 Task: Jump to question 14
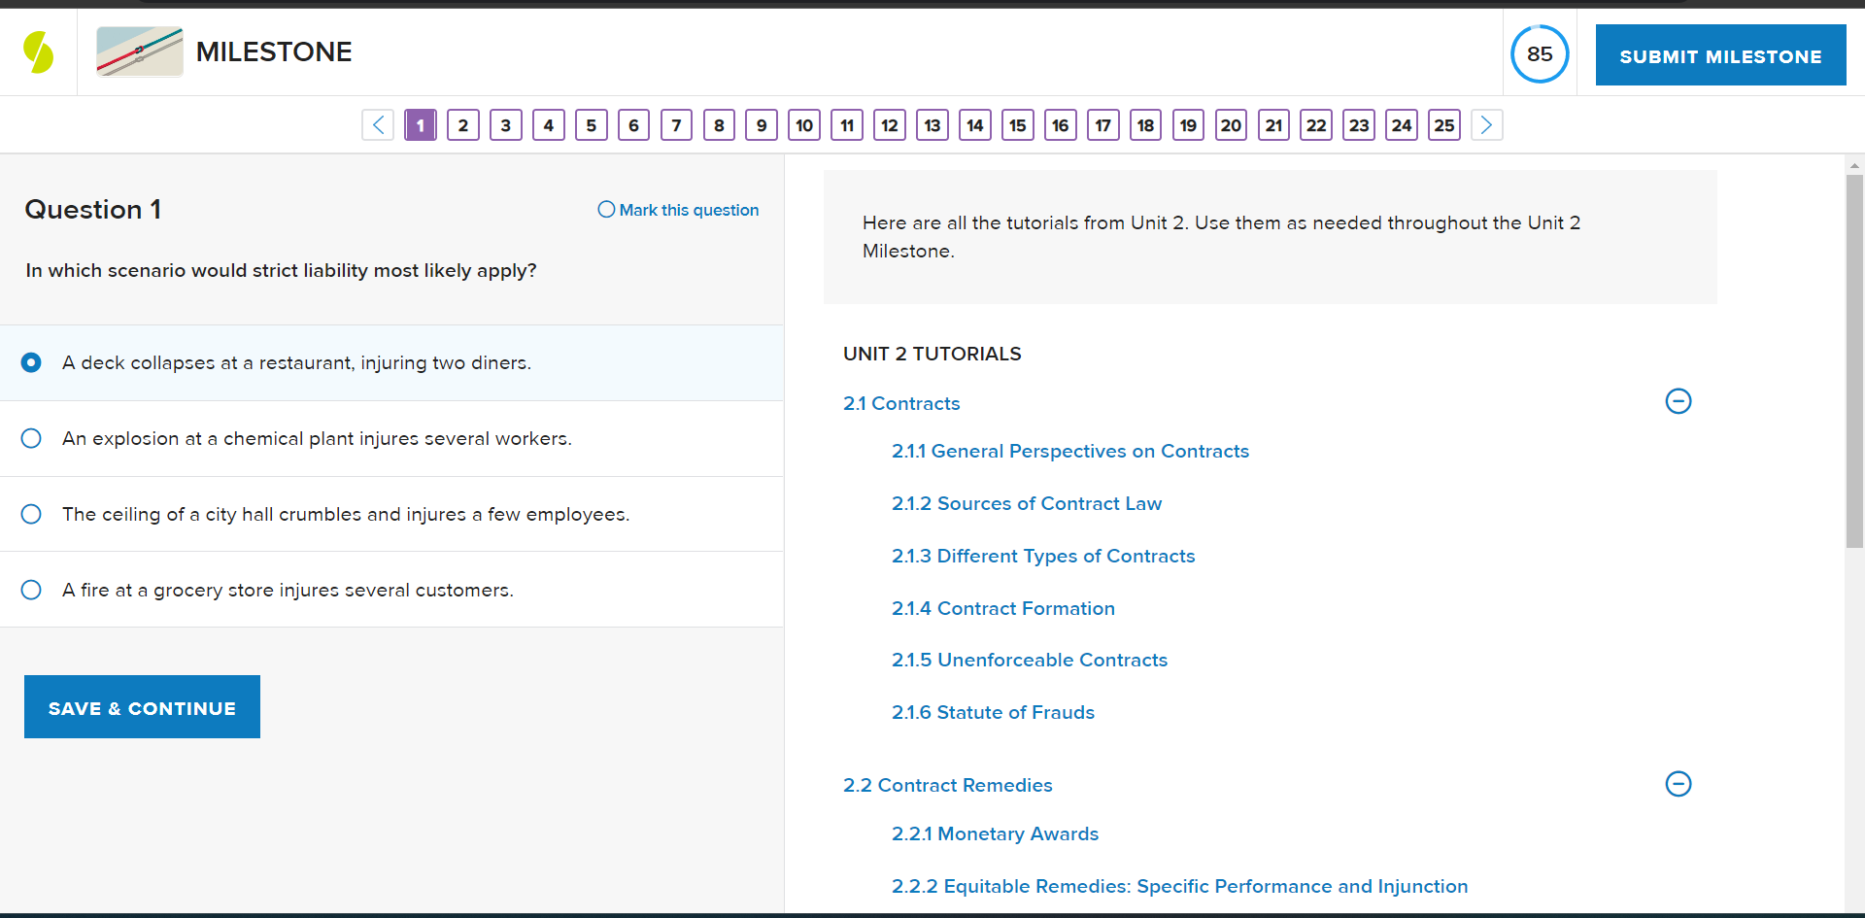click(x=975, y=125)
